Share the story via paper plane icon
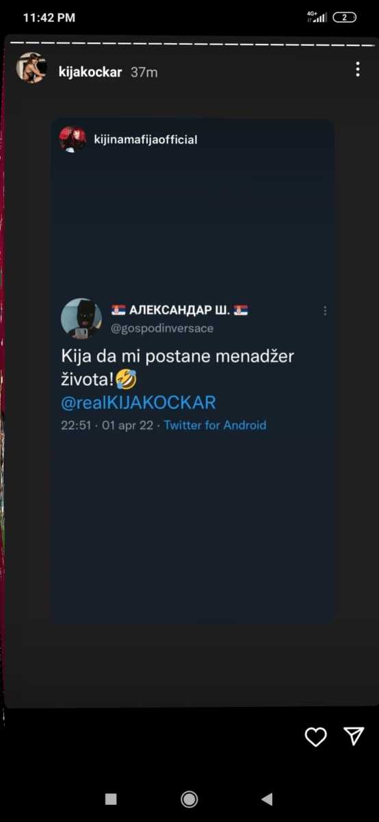 pyautogui.click(x=354, y=736)
